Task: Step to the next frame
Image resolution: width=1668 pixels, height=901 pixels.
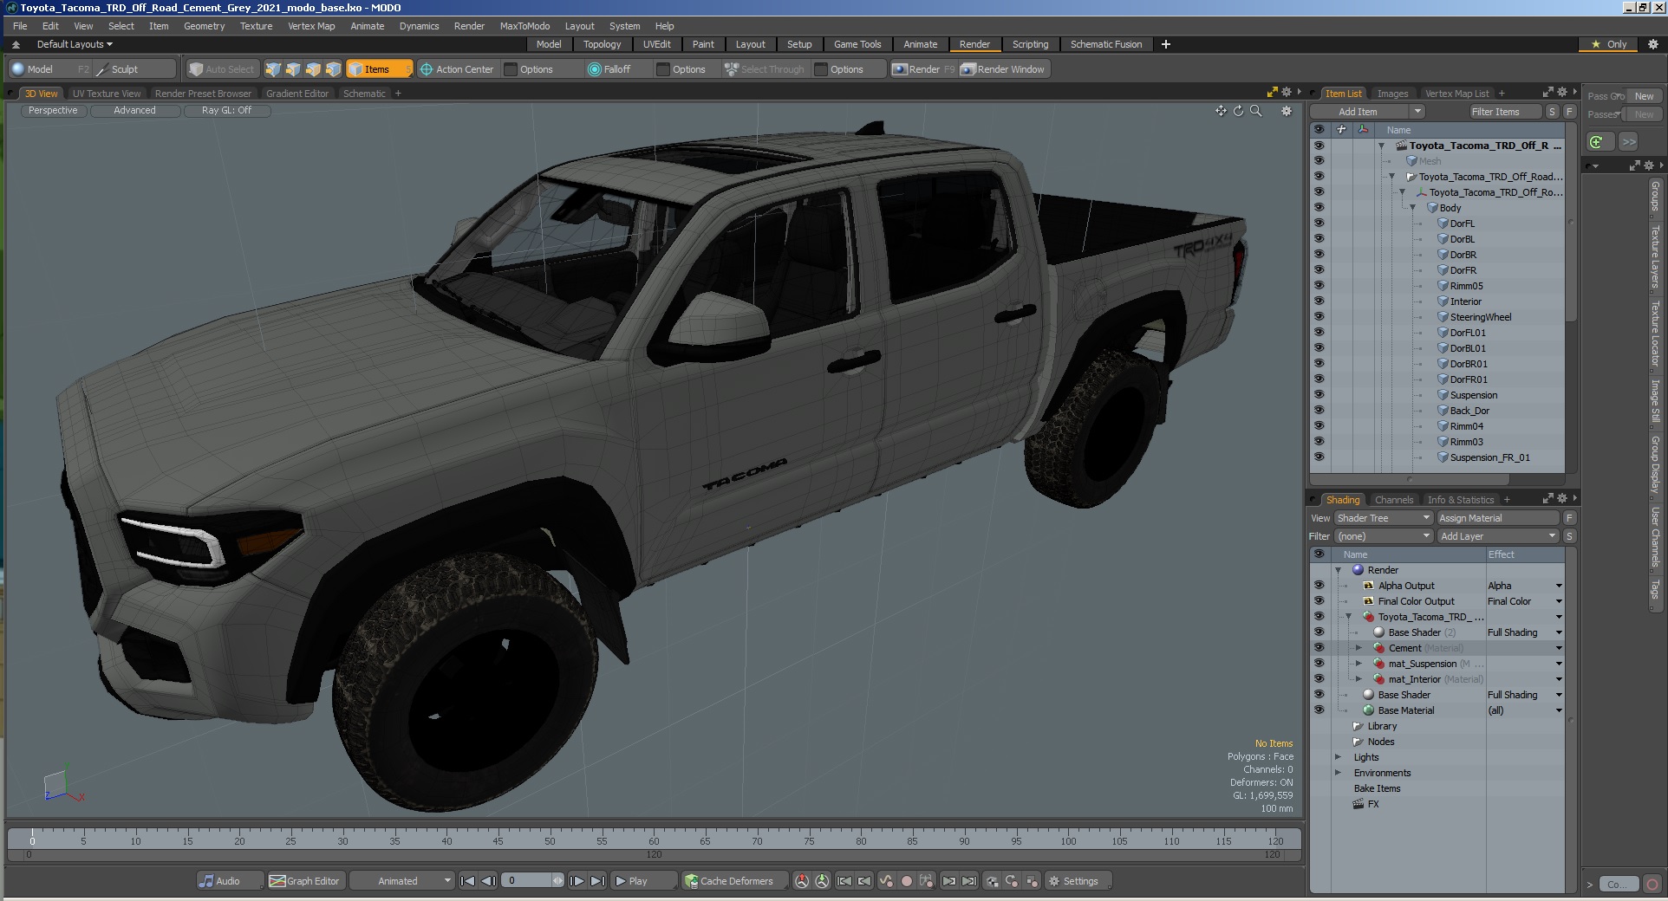Action: 577,881
